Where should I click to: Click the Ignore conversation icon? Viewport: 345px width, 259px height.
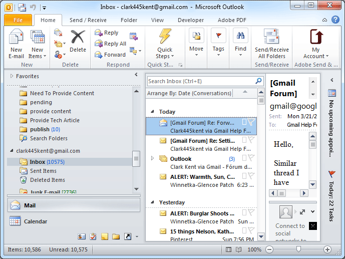pos(58,33)
